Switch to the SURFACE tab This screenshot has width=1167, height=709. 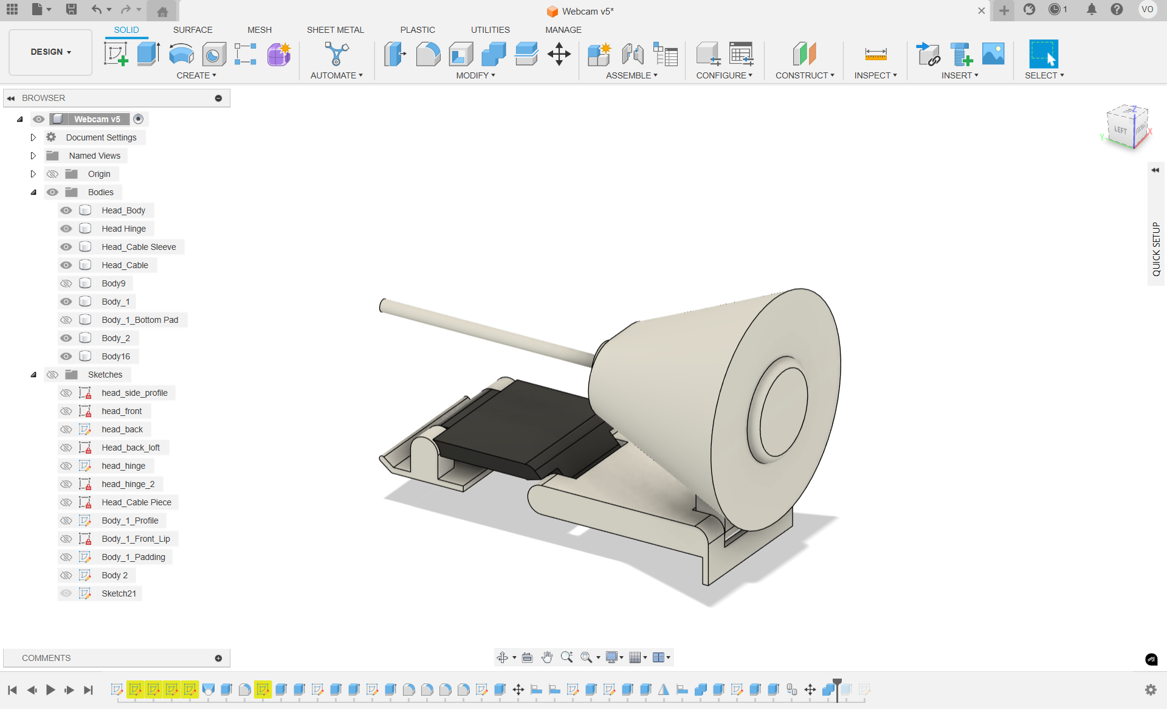(192, 30)
